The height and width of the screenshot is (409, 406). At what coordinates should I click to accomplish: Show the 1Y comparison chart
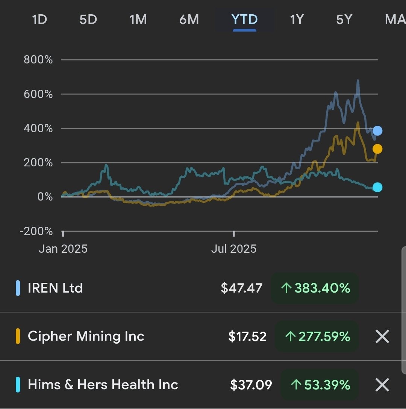(296, 20)
